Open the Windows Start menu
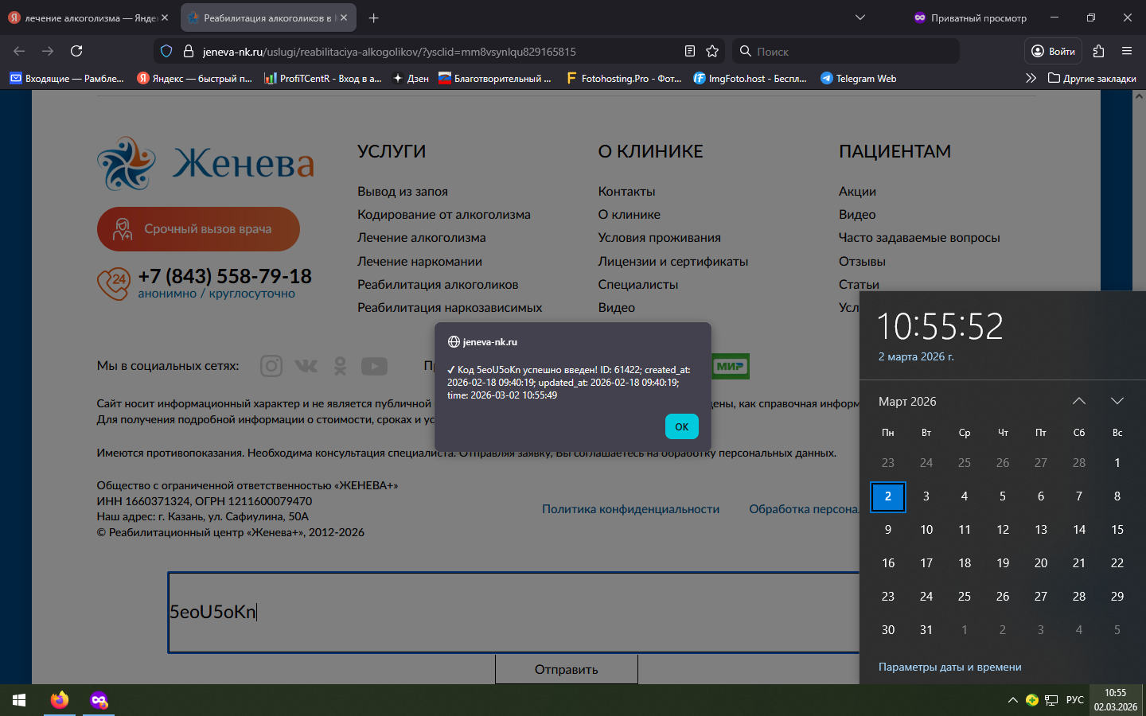Screen dimensions: 1146x716 click(x=19, y=700)
